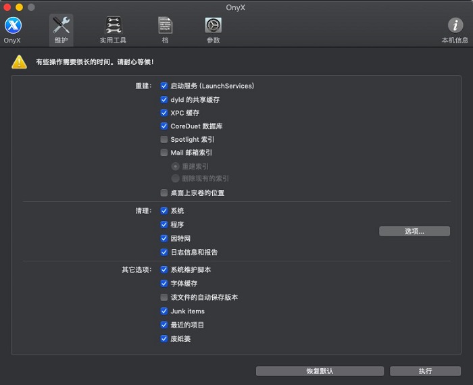
Task: Uncheck Junk items checkbox
Action: (x=164, y=311)
